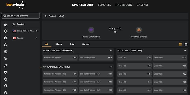The width and height of the screenshot is (190, 95).
Task: Switch to two-column grid layout view
Action: coord(180,44)
